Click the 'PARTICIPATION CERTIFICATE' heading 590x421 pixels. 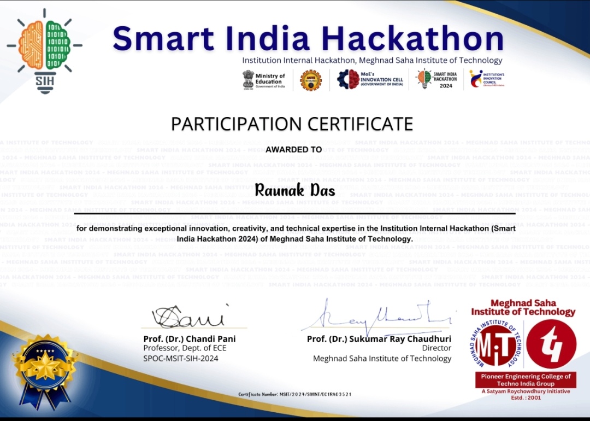point(292,124)
